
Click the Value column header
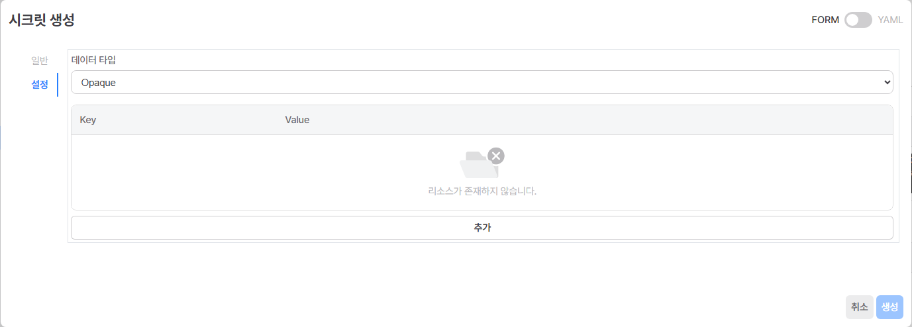point(297,120)
